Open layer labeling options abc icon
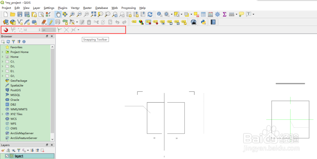317x159 pixels. 134,22
